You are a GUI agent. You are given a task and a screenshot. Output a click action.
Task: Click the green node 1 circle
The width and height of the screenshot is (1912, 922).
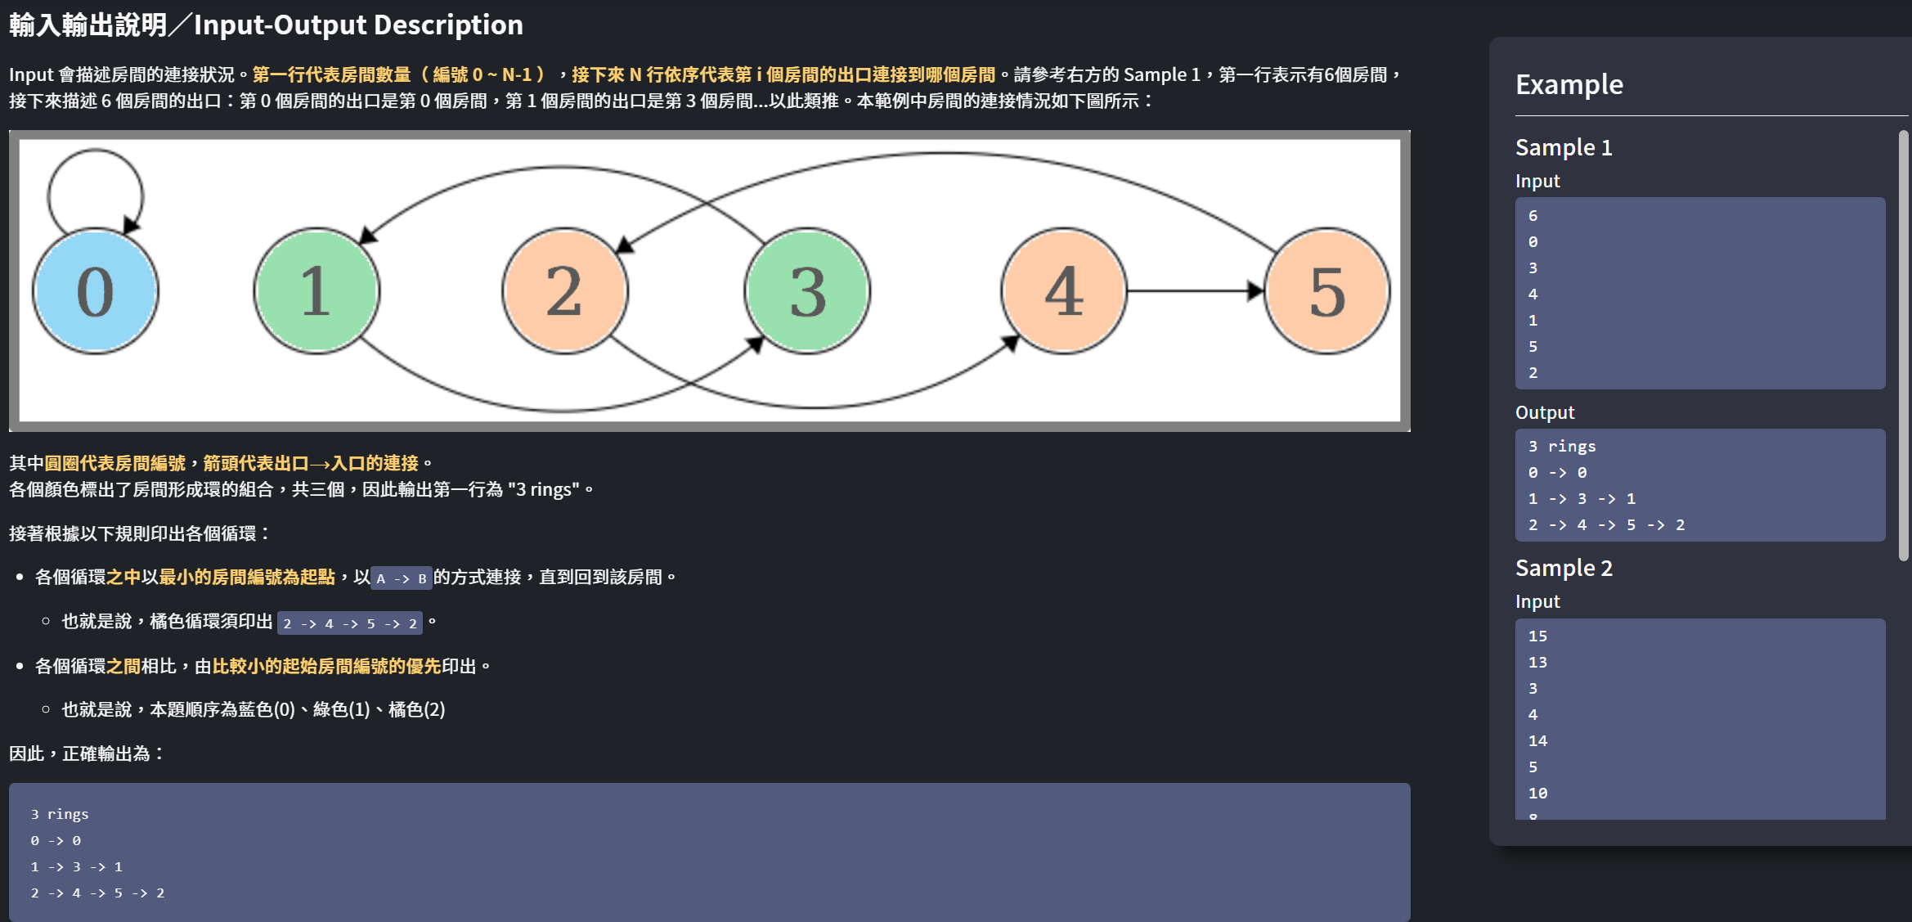(x=316, y=291)
